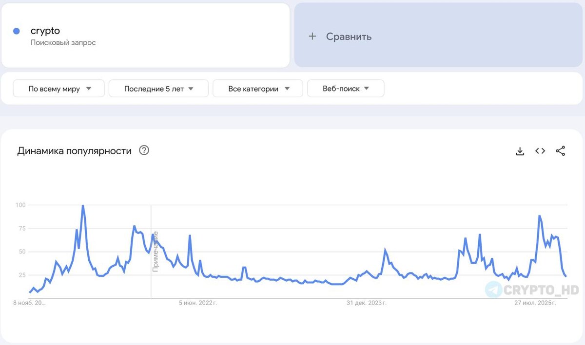Open the help icon beside Динамика популярности
Viewport: 585px width, 345px height.
144,150
